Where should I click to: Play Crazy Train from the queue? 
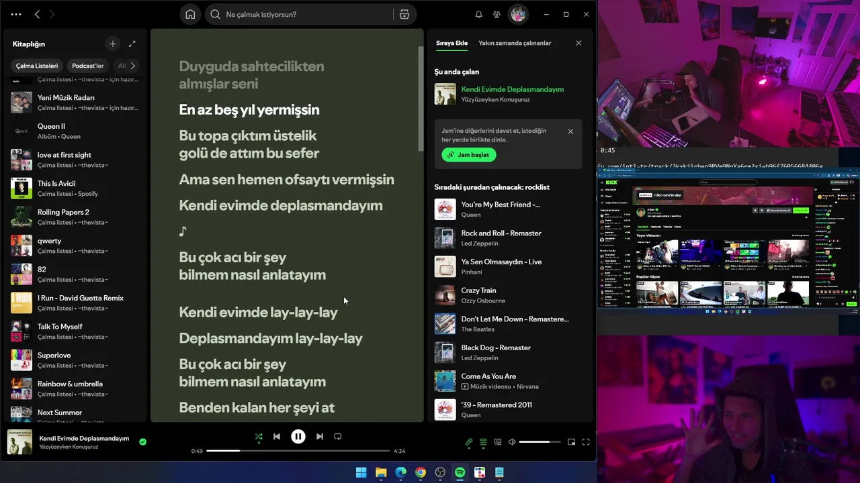tap(508, 295)
